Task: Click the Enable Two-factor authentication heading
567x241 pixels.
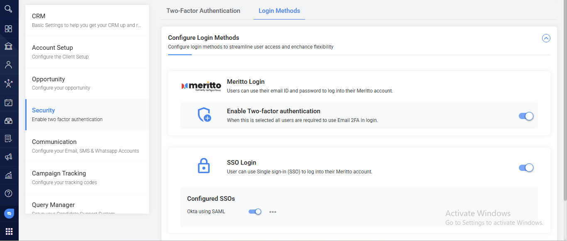Action: coord(274,111)
